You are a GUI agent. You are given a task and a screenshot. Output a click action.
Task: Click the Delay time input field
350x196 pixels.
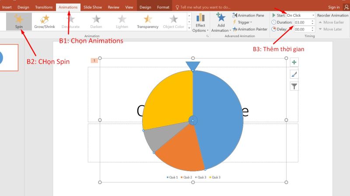coord(300,29)
